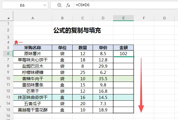Screen dimensions: 178x120
Task: Select quantity cell 8 in row 8
Action: pyautogui.click(x=83, y=66)
